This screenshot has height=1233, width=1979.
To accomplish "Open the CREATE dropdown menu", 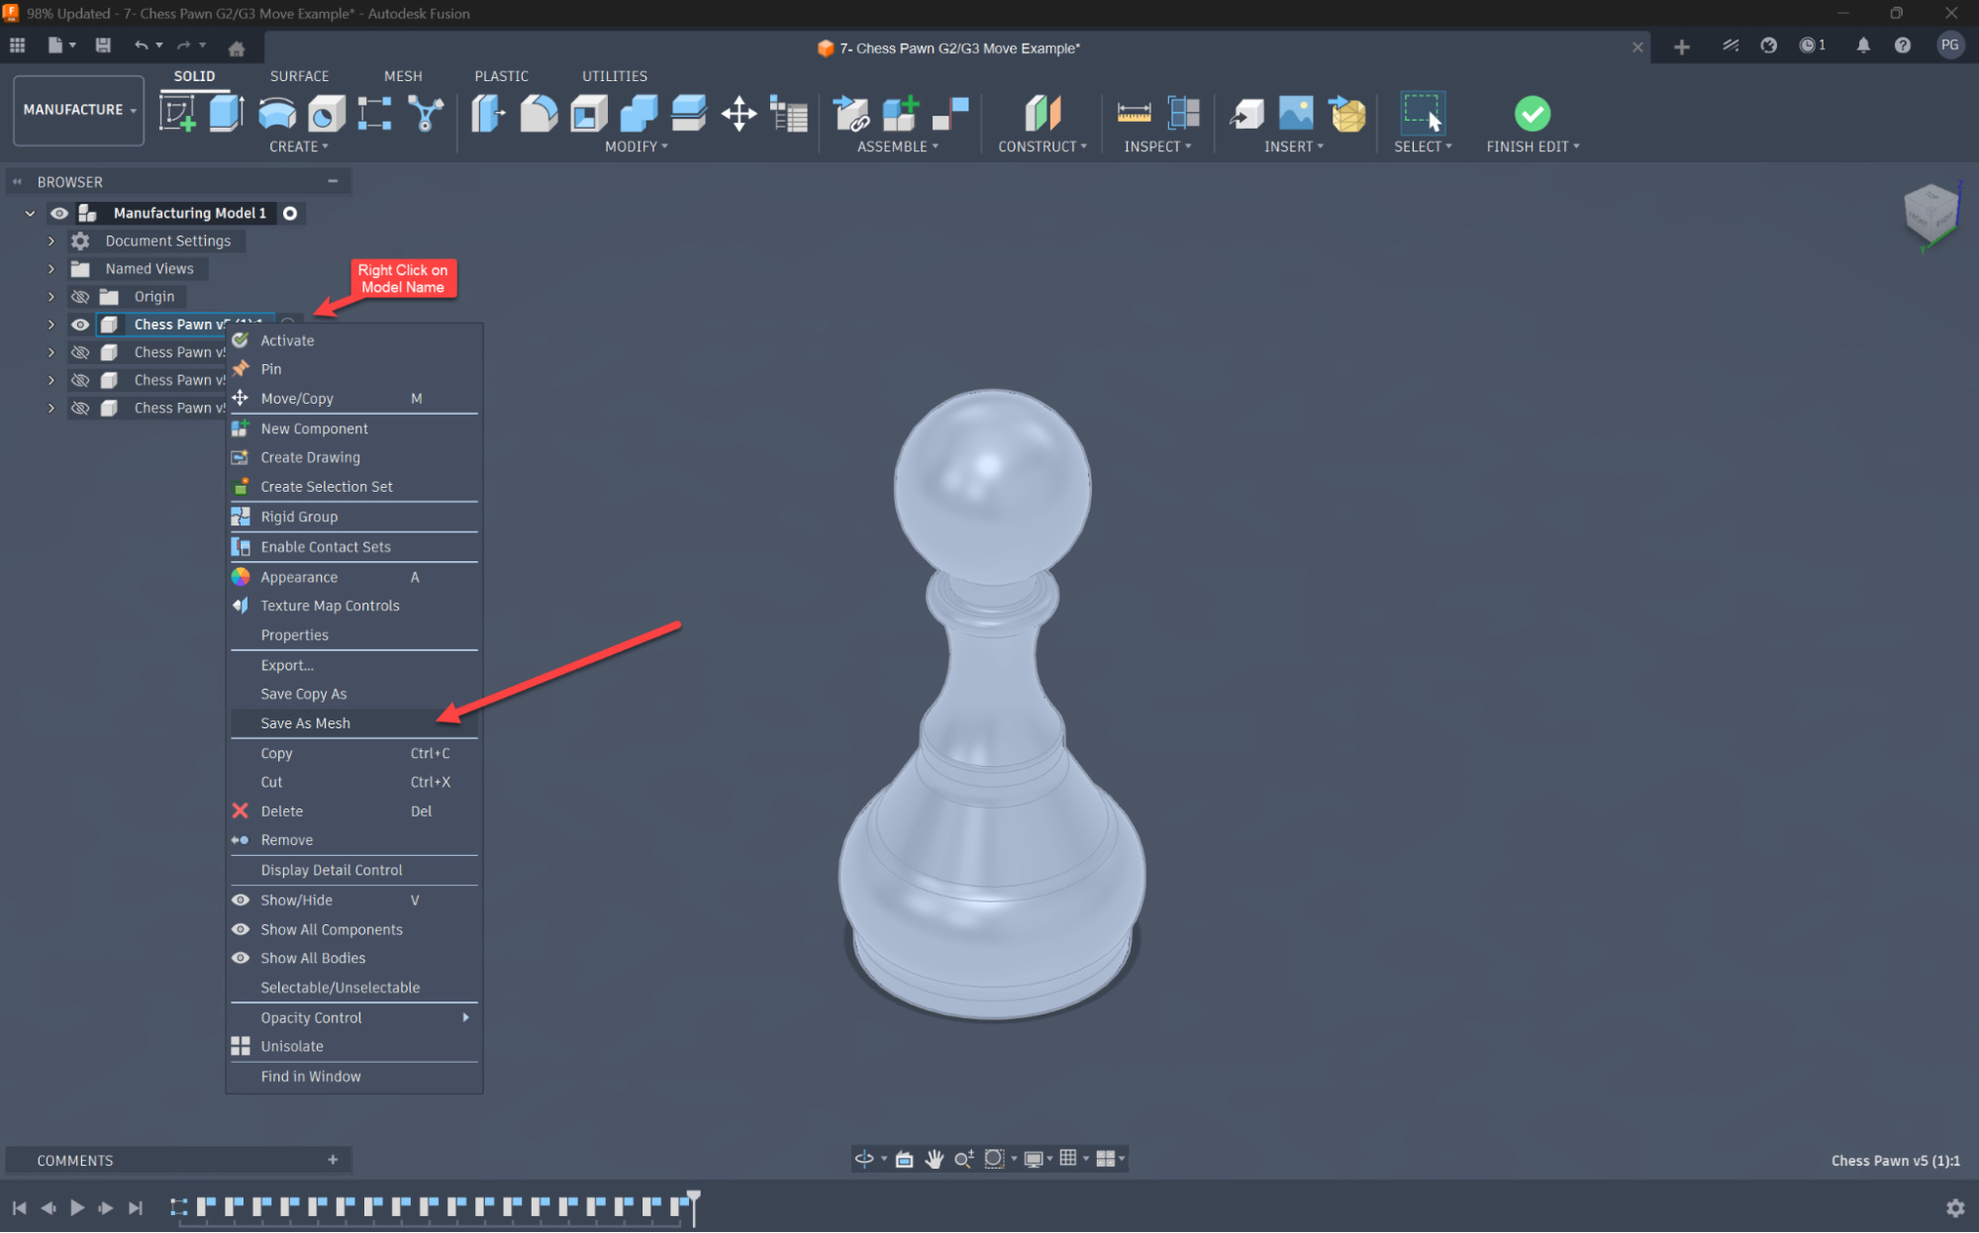I will click(298, 146).
